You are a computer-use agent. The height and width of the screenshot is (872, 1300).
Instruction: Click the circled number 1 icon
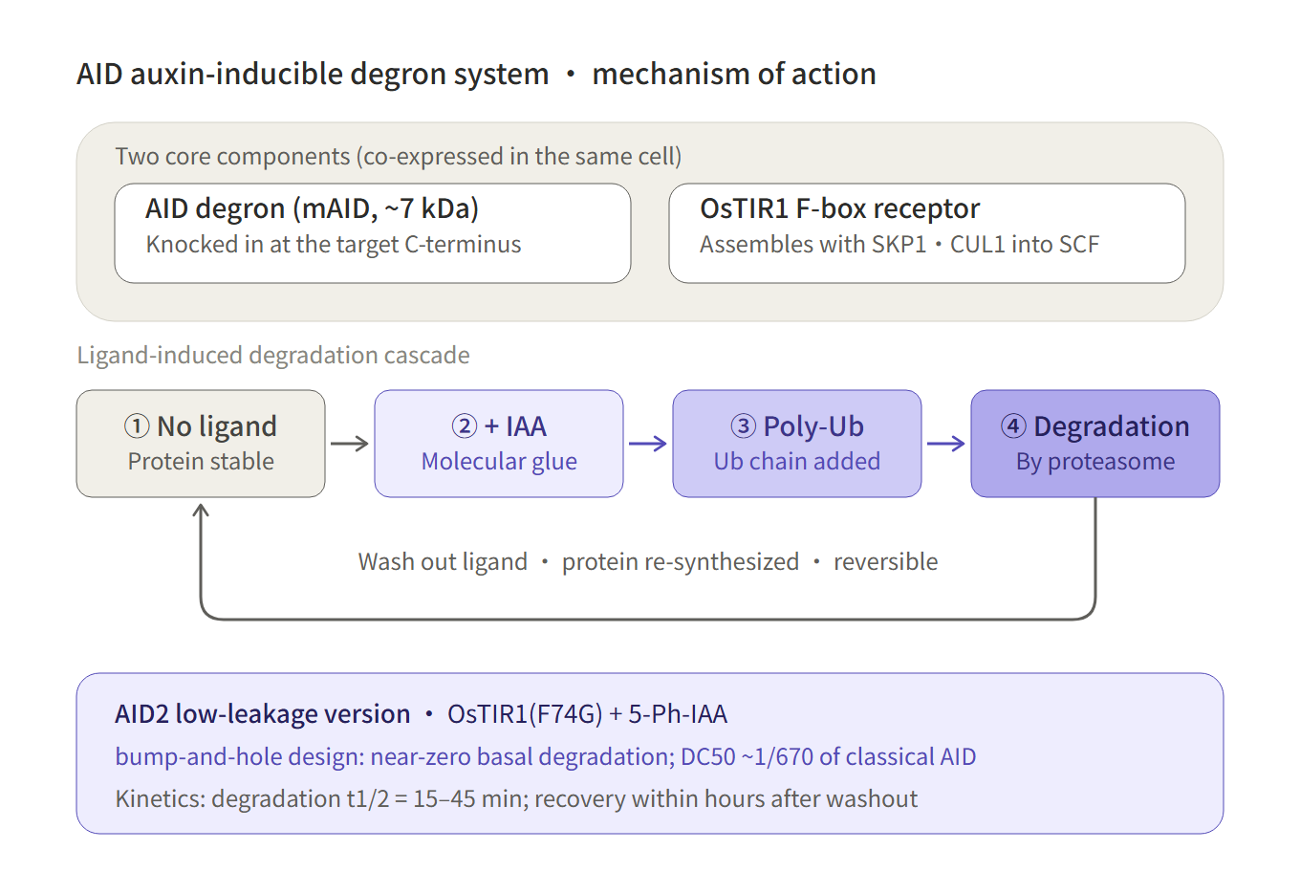[x=137, y=426]
